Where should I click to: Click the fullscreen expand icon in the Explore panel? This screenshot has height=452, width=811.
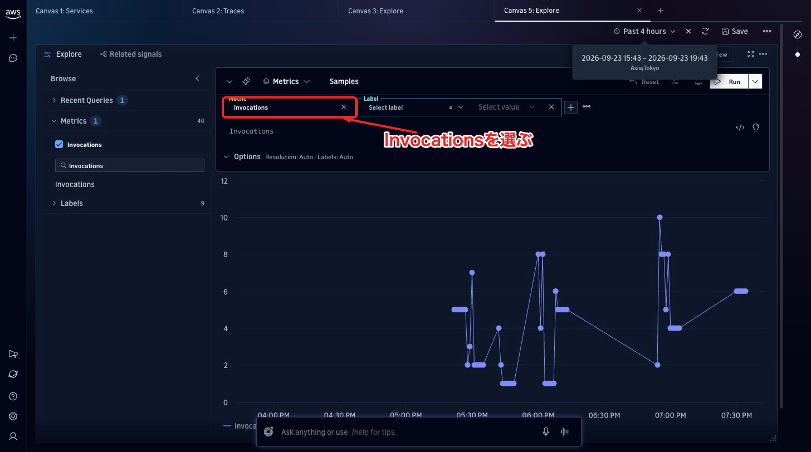751,54
